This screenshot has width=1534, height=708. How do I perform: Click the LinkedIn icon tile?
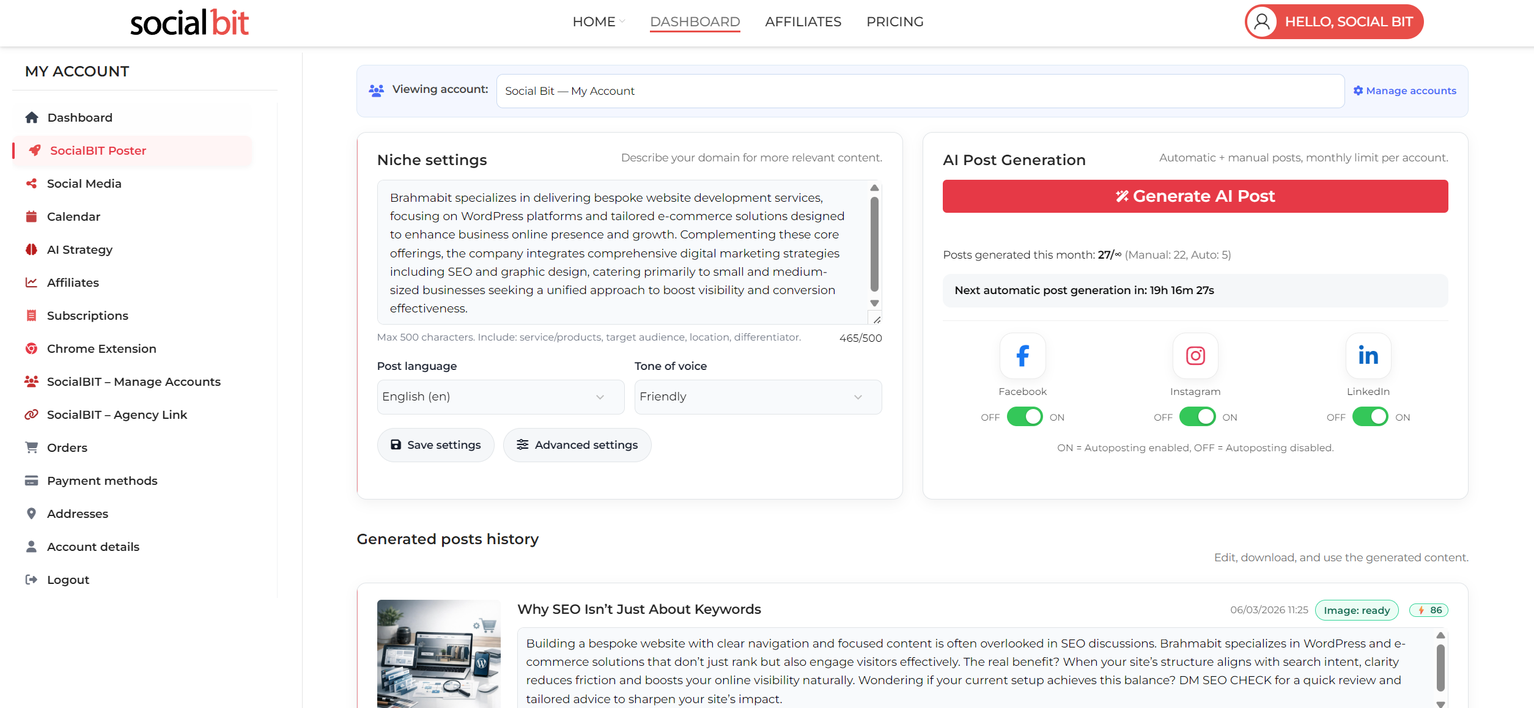pos(1368,355)
